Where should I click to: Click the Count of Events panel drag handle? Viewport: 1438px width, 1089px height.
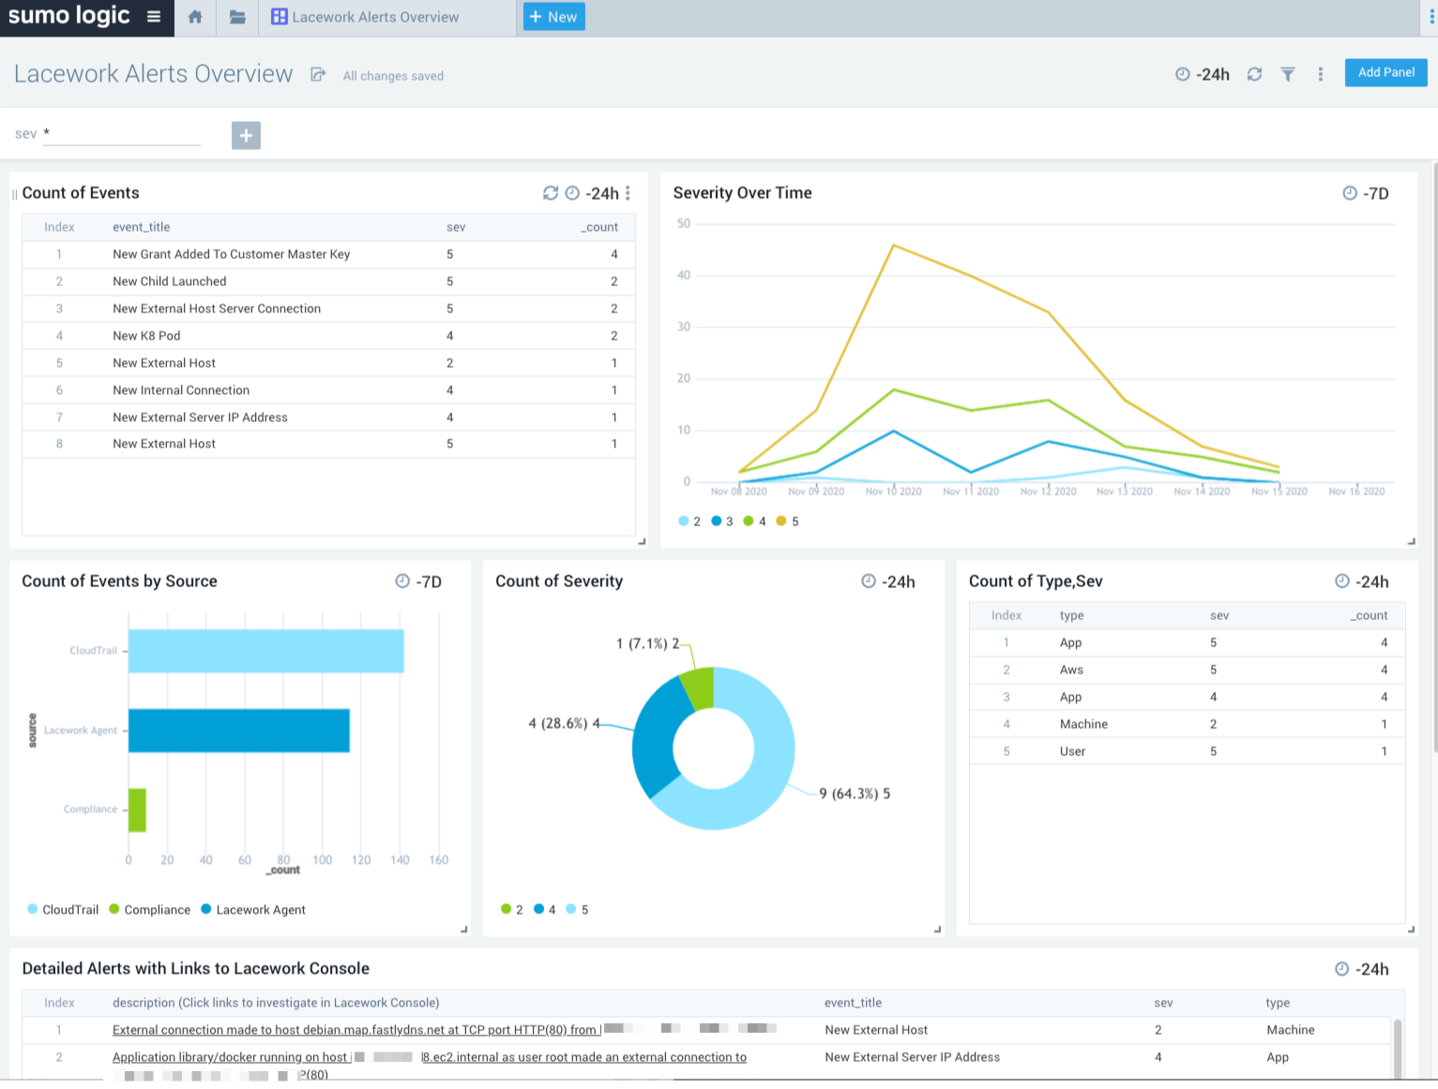[14, 194]
